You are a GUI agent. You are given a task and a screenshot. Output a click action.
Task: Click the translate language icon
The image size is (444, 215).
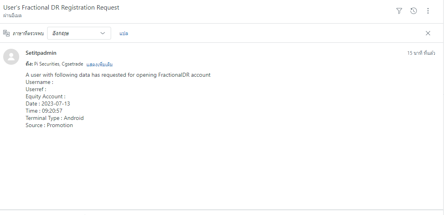click(6, 33)
